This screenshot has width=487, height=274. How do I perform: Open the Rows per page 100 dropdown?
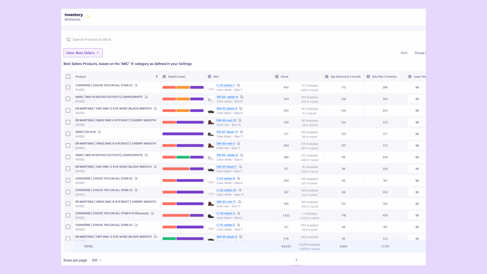point(97,260)
